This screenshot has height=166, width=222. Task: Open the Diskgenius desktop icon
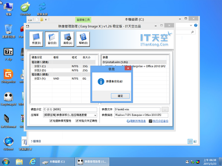(8, 76)
